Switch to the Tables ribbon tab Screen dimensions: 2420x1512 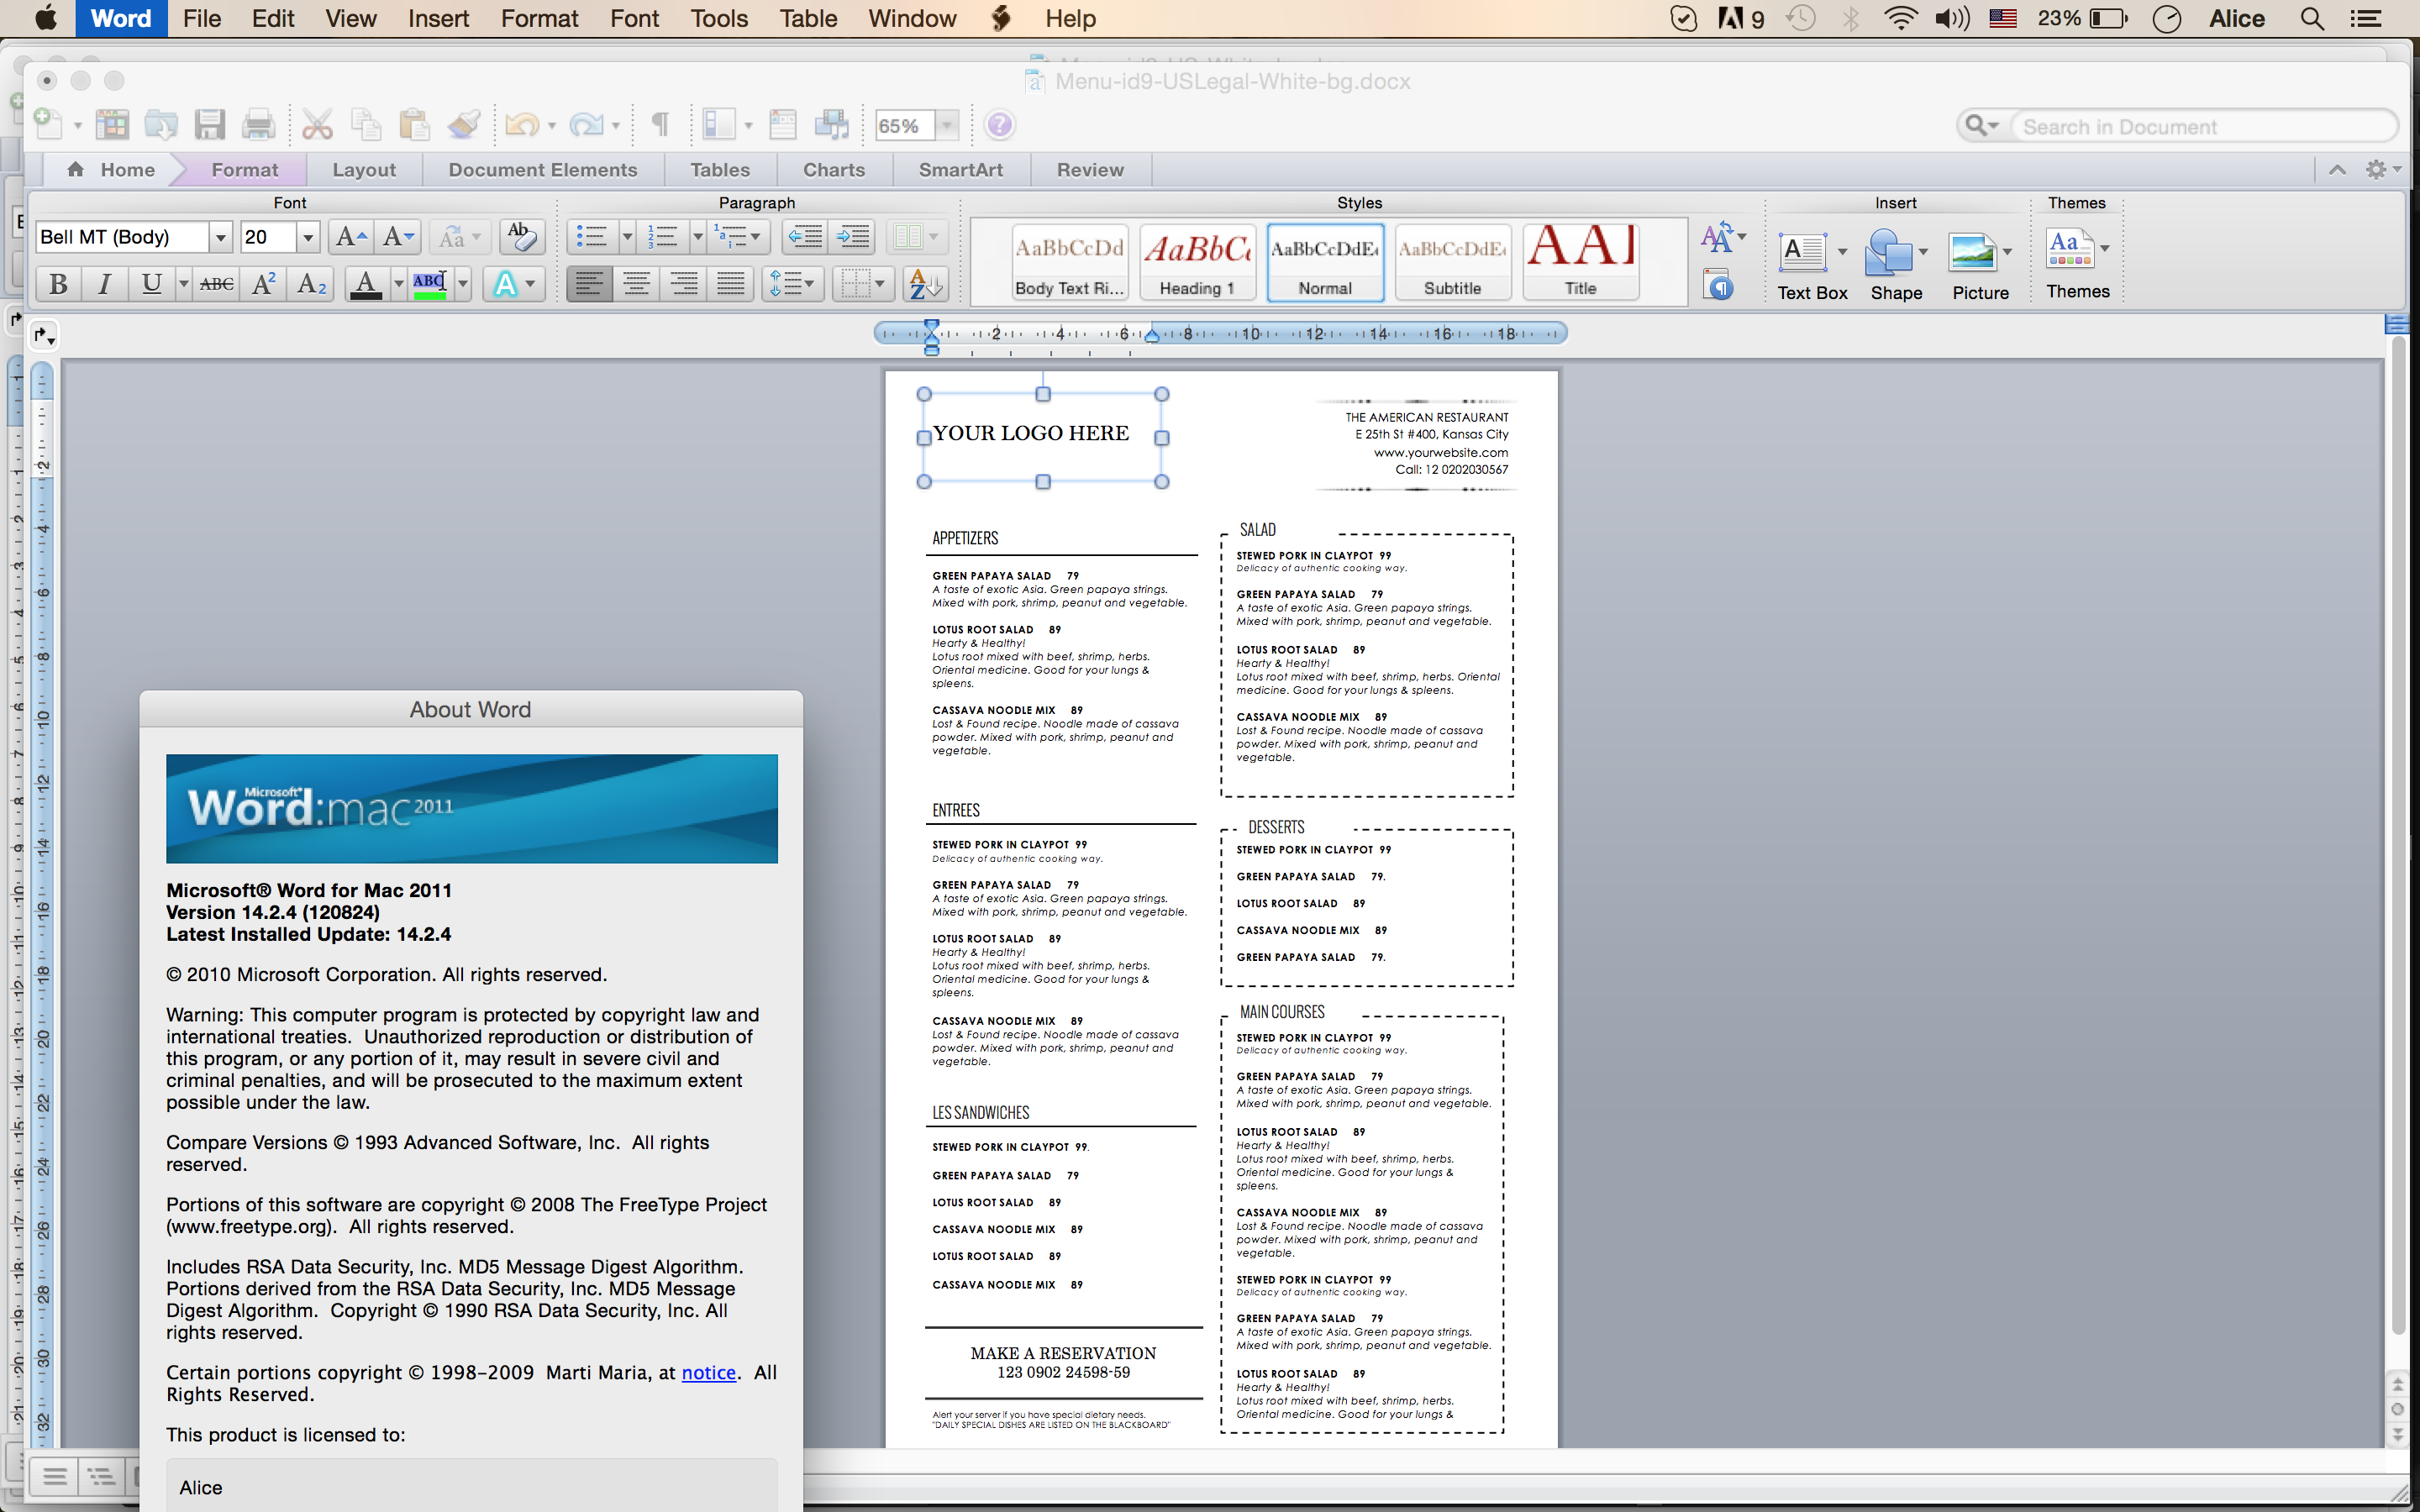click(x=719, y=169)
